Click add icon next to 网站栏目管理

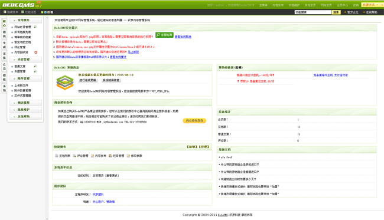[35, 27]
